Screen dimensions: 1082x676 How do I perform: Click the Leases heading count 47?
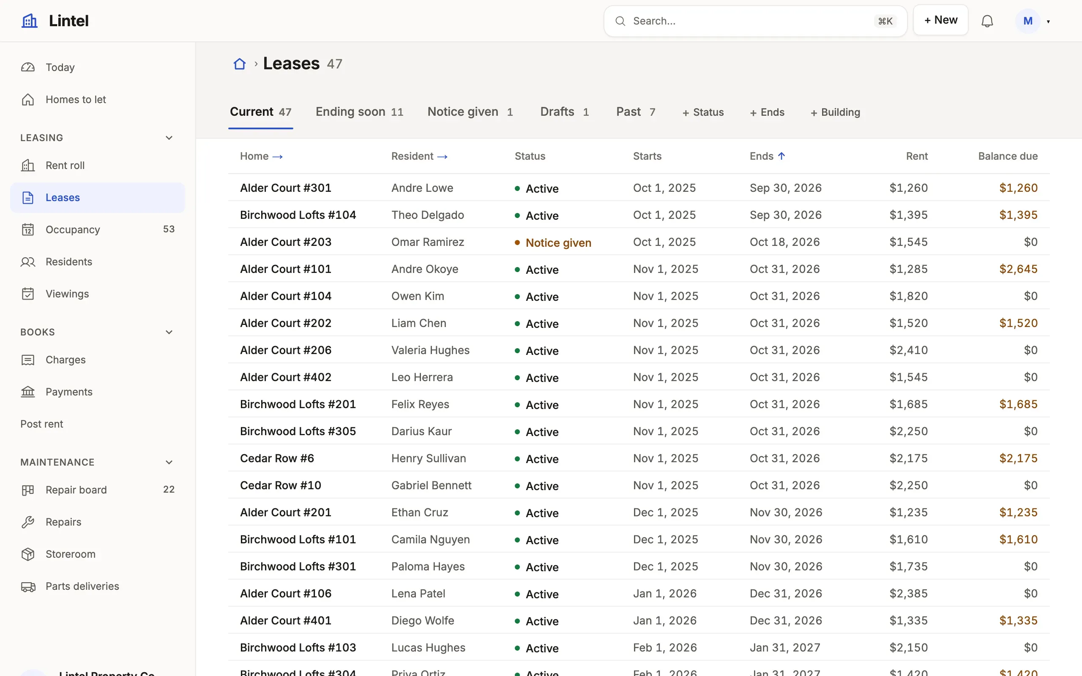coord(334,64)
